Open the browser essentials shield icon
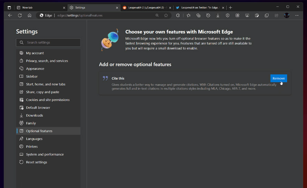 [228, 15]
